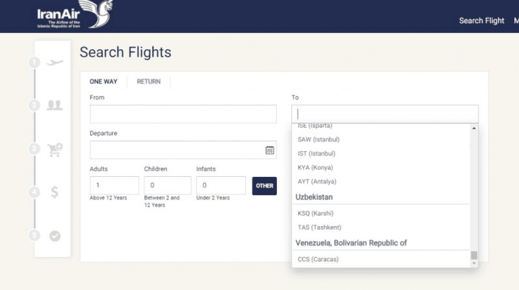Click the airplane step icon
The height and width of the screenshot is (290, 519).
[55, 62]
